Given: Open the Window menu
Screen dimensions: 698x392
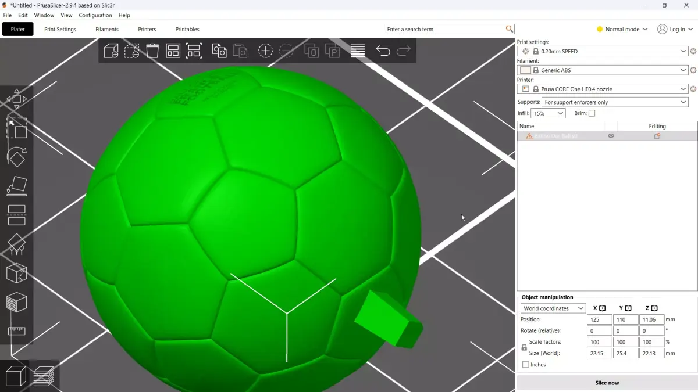Looking at the screenshot, I should (x=44, y=15).
